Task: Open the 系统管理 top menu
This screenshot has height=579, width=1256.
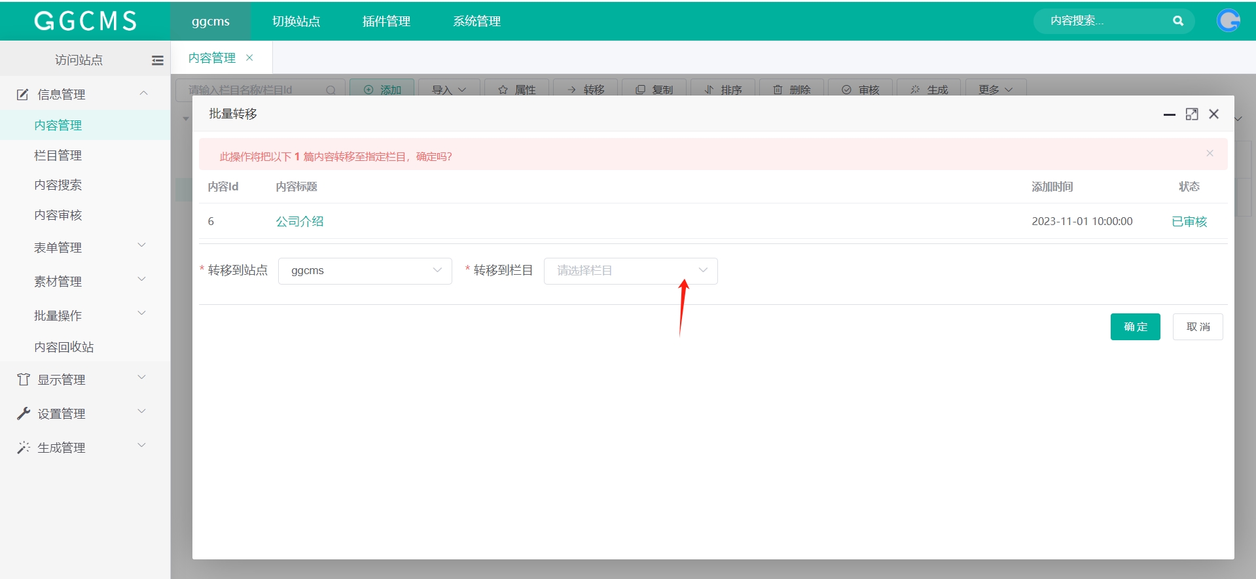Action: (x=476, y=21)
